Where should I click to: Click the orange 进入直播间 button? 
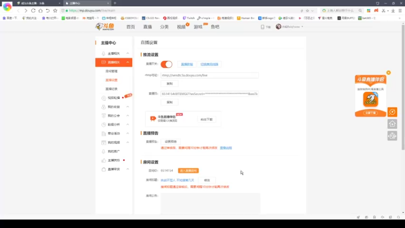click(188, 171)
